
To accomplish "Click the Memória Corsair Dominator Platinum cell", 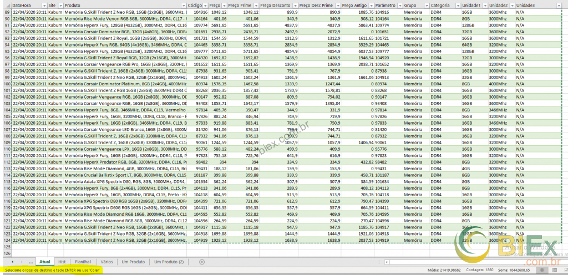I will point(125,84).
